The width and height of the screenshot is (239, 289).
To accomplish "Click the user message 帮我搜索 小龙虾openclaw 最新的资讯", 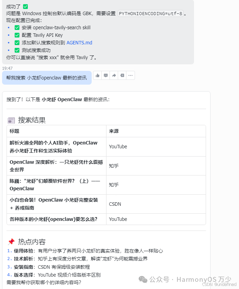I will pyautogui.click(x=47, y=78).
